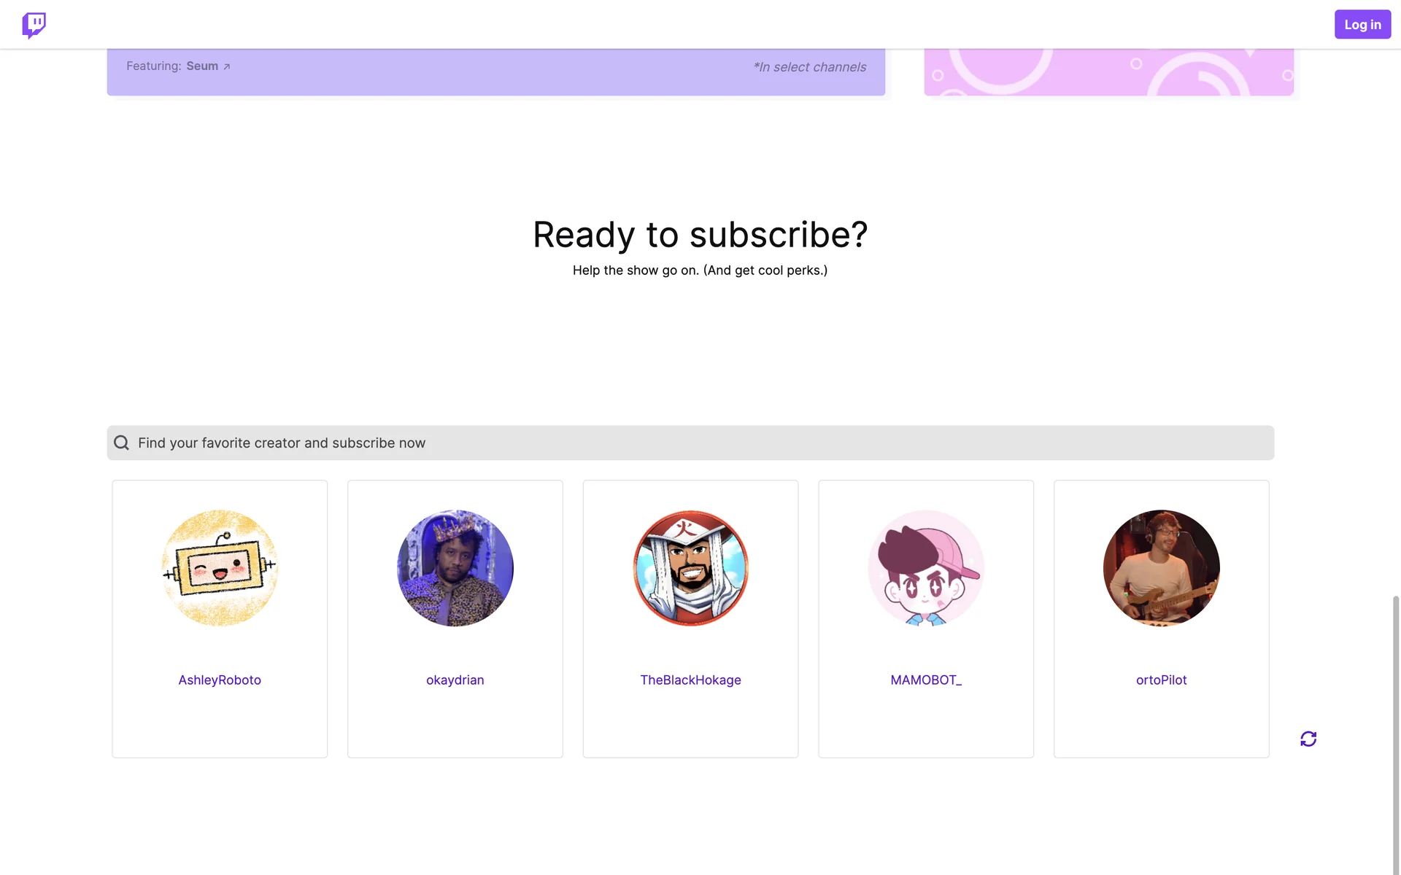Open the okaydrian channel link

[x=455, y=680]
